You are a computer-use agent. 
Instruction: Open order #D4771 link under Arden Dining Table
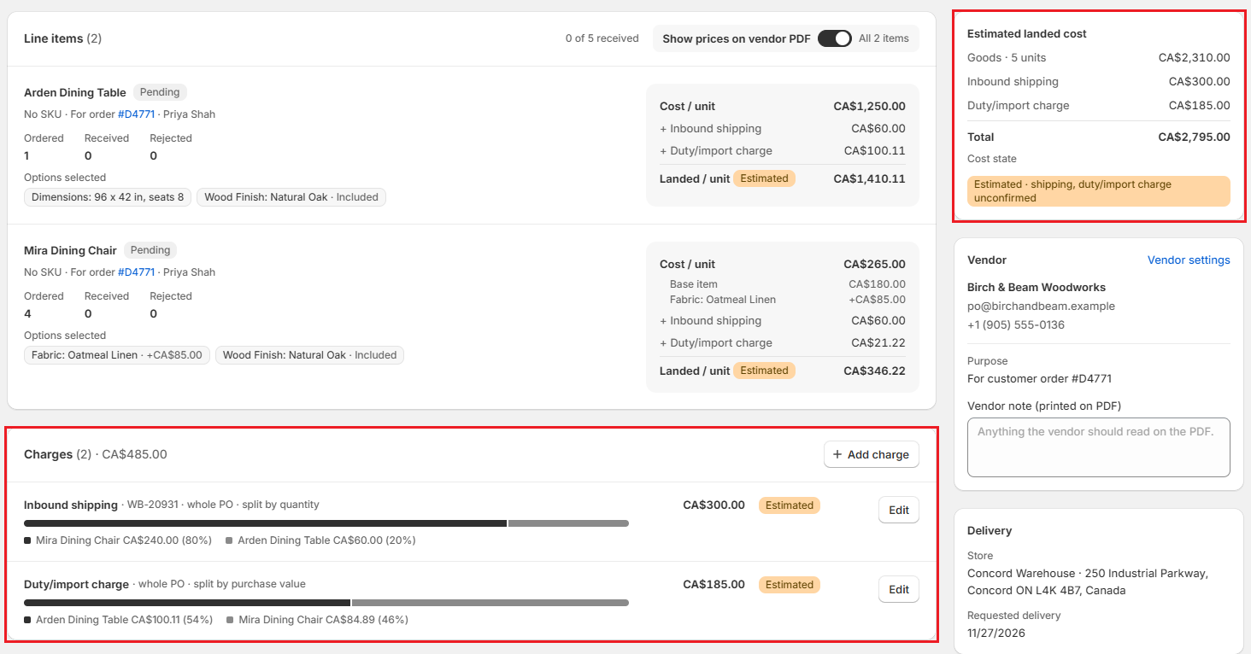[x=136, y=114]
